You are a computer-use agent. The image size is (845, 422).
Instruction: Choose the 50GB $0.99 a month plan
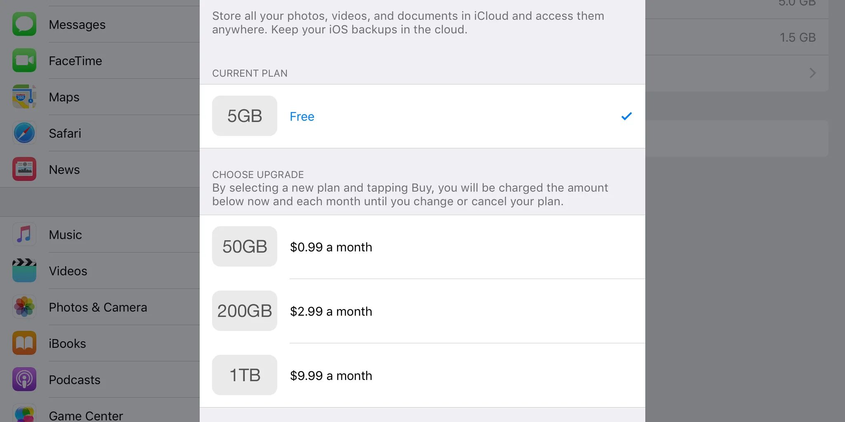(331, 247)
